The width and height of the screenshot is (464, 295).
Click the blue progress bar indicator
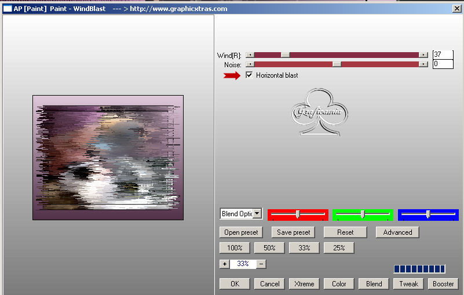click(x=419, y=269)
